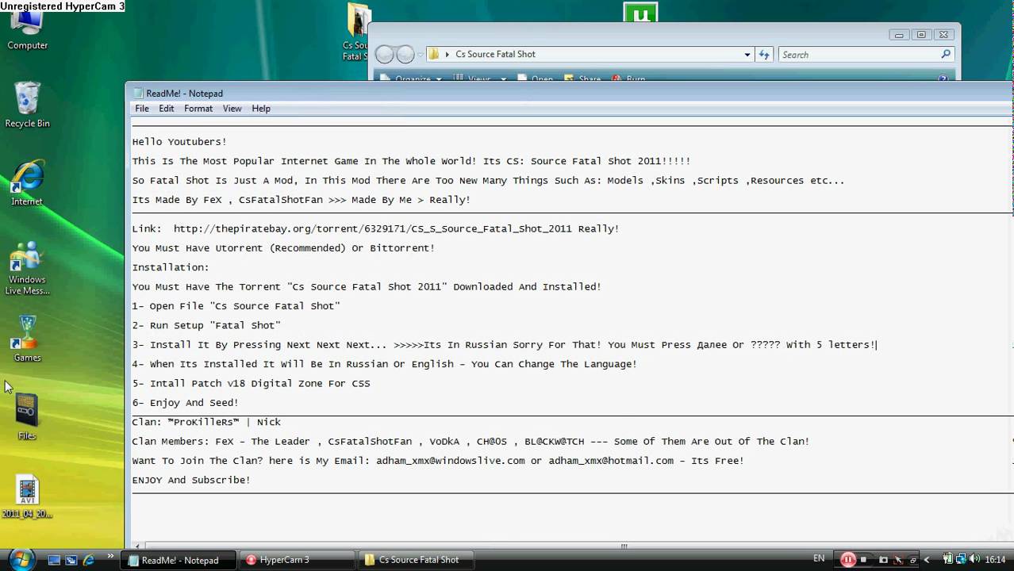Viewport: 1014px width, 571px height.
Task: Open the Files desktop icon
Action: [x=27, y=417]
